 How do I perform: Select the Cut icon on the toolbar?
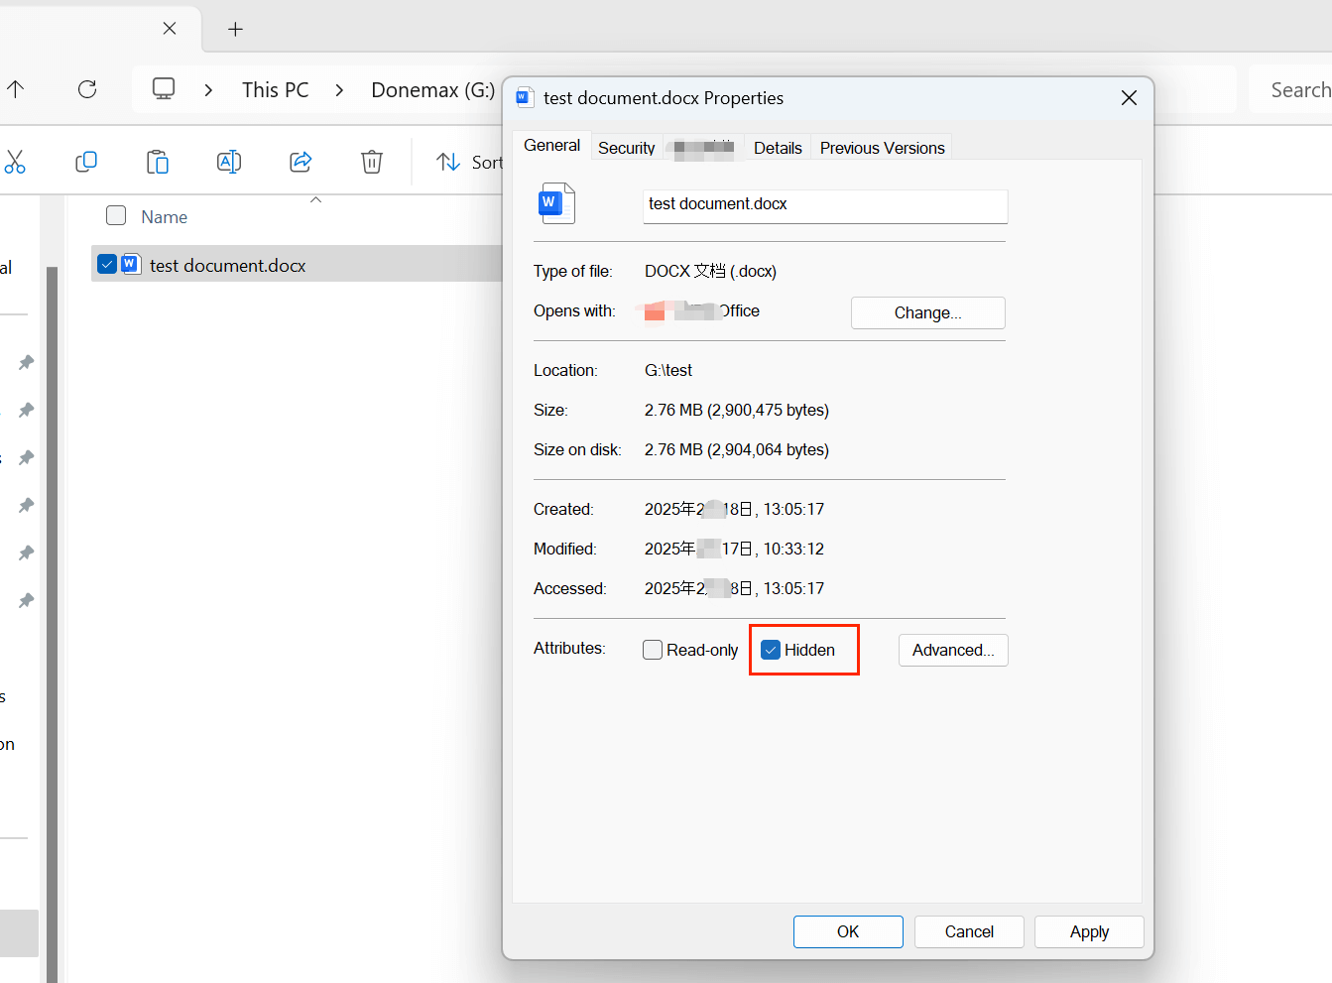[15, 162]
